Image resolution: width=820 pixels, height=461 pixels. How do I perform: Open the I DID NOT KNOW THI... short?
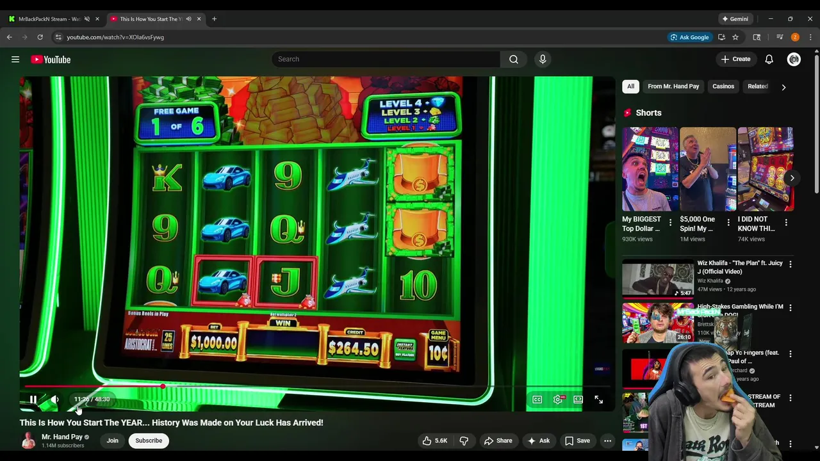point(766,169)
